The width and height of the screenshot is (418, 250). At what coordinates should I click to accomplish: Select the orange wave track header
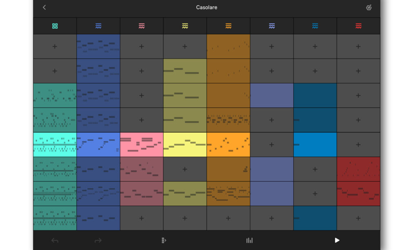click(229, 26)
